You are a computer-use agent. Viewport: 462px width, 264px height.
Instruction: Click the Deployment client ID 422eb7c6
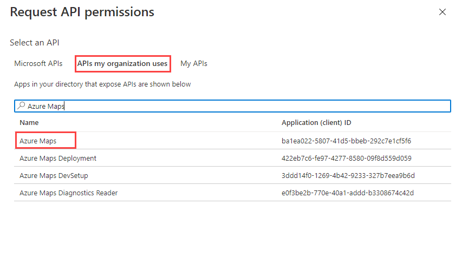[346, 159]
